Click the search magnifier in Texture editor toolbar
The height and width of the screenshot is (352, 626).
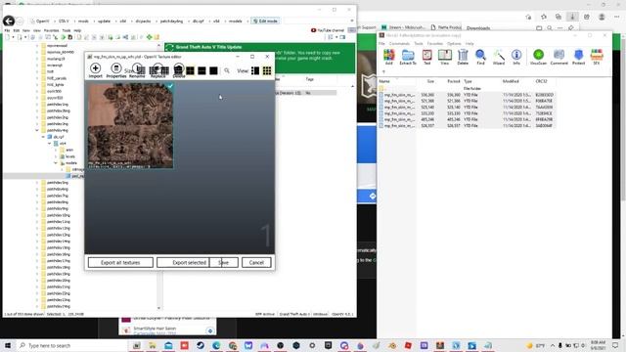227,70
